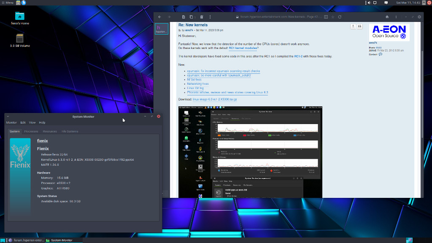Open the volume control in the tray
The width and height of the screenshot is (432, 243).
[369, 3]
